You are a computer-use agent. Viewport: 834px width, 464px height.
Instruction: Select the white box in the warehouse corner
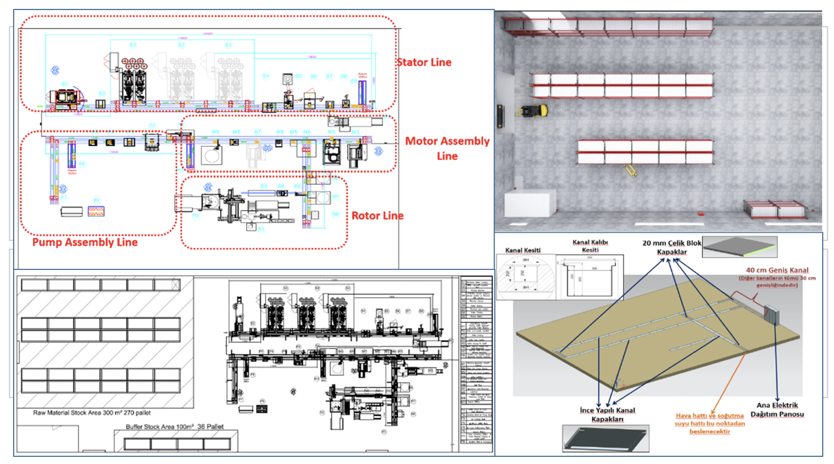[530, 204]
